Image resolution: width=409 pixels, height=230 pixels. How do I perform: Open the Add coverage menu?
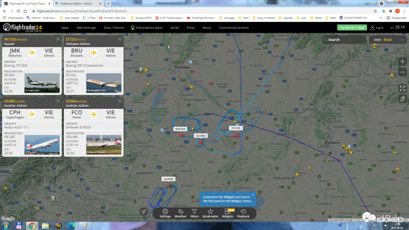point(86,28)
